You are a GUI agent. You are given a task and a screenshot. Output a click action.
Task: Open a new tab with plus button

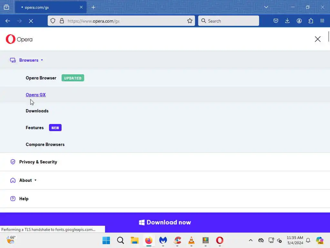(x=93, y=7)
